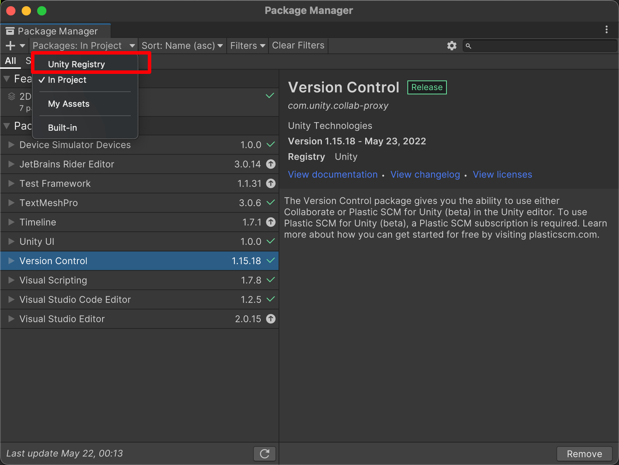The image size is (619, 465).
Task: Open the View documentation link
Action: [333, 174]
